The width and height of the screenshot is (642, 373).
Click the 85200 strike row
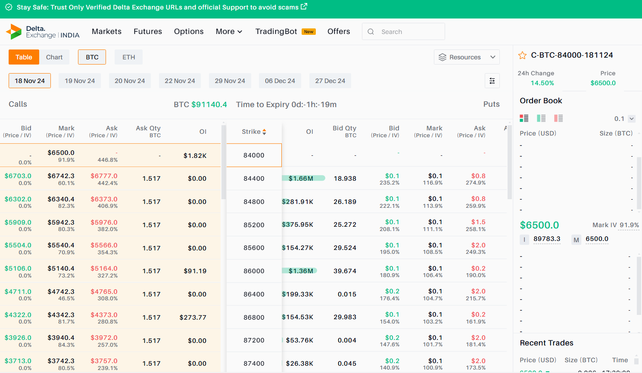tap(254, 225)
